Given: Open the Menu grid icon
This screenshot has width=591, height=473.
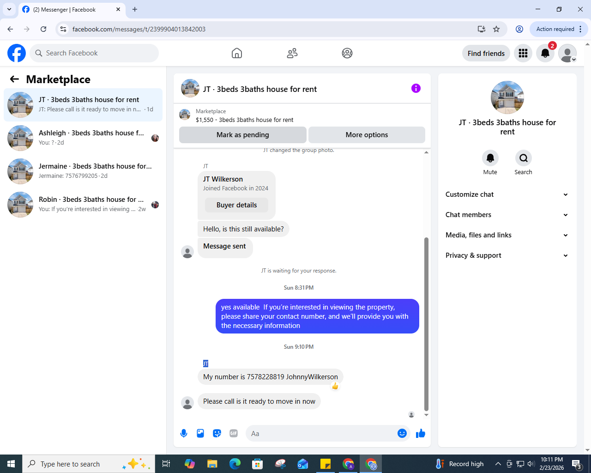Looking at the screenshot, I should 523,53.
